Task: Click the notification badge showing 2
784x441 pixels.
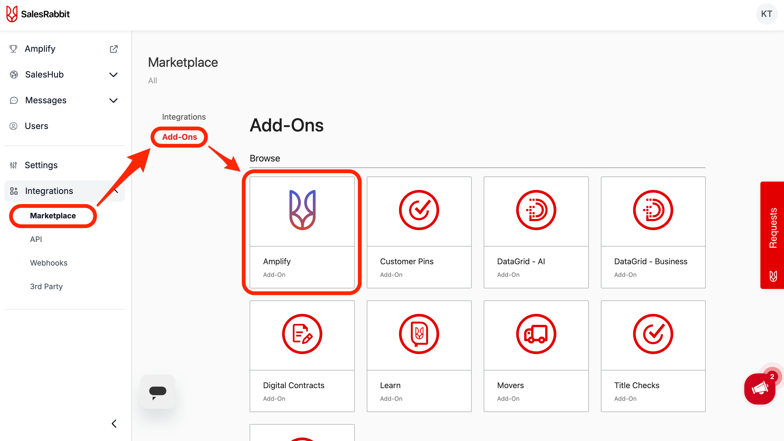Action: (772, 376)
